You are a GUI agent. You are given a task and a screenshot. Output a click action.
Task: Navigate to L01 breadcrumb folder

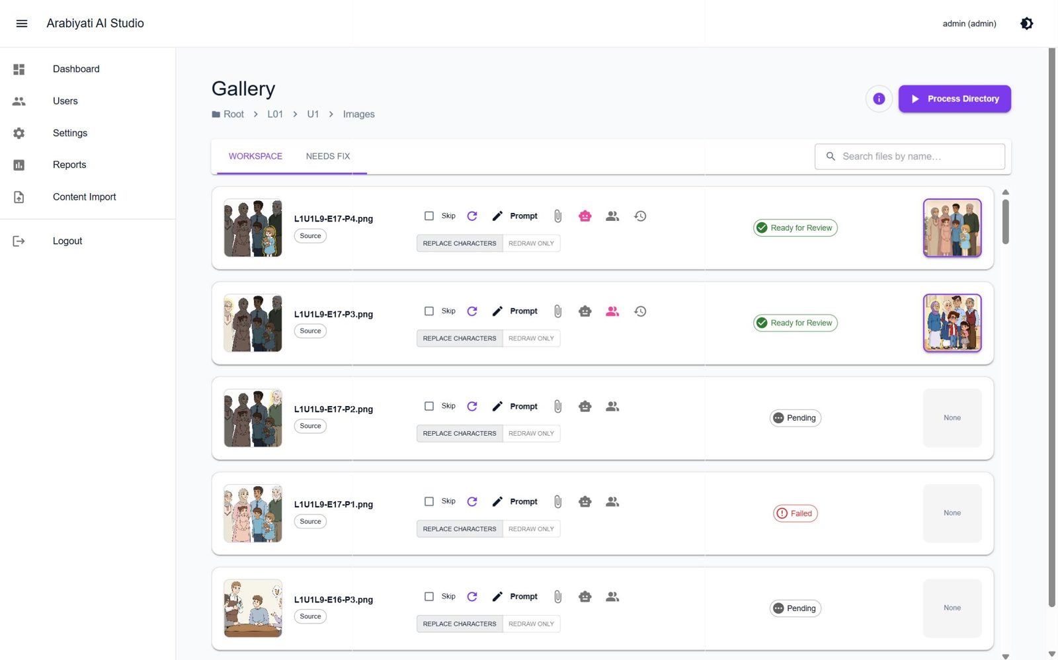click(275, 114)
